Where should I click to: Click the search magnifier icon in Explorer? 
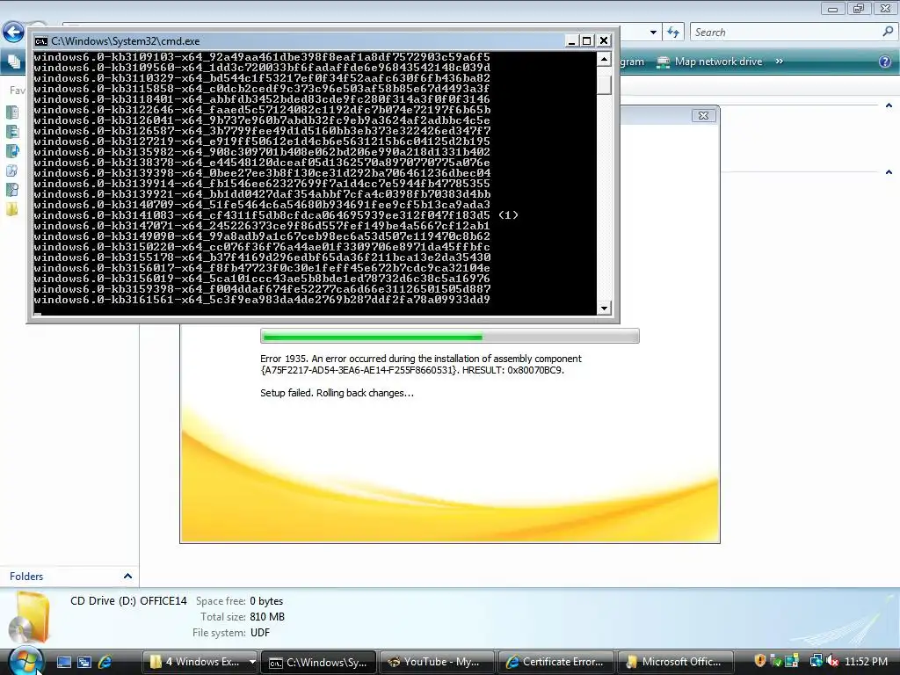pyautogui.click(x=888, y=33)
